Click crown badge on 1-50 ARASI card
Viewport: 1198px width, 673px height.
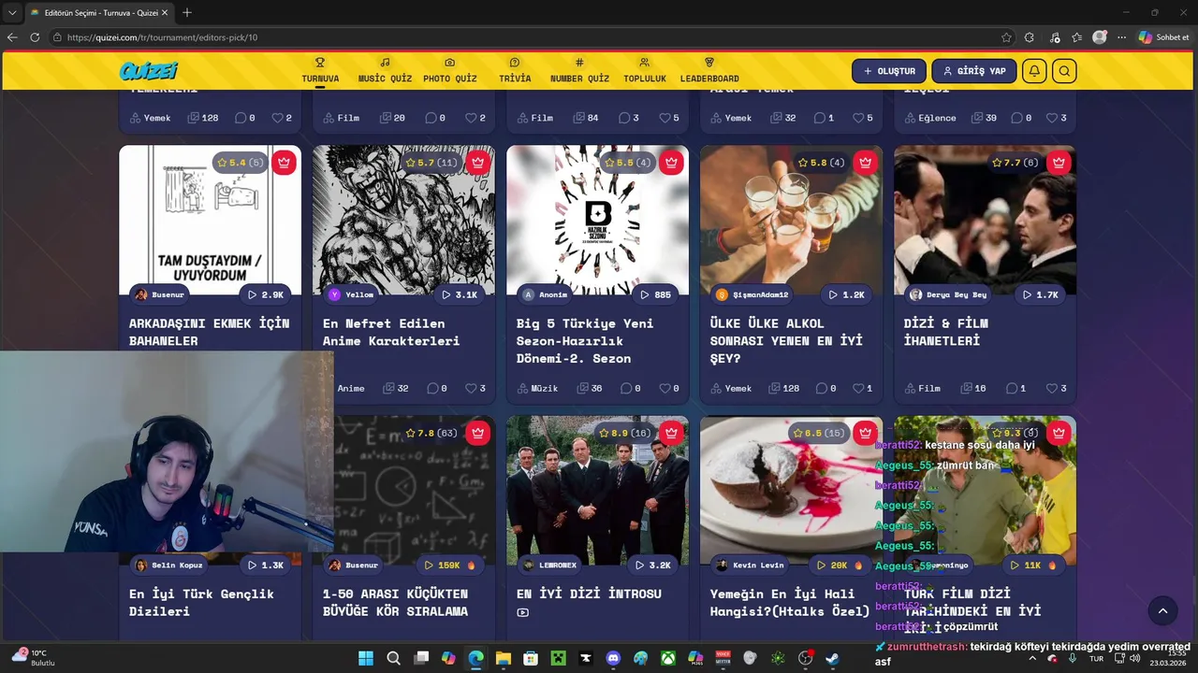pyautogui.click(x=478, y=434)
